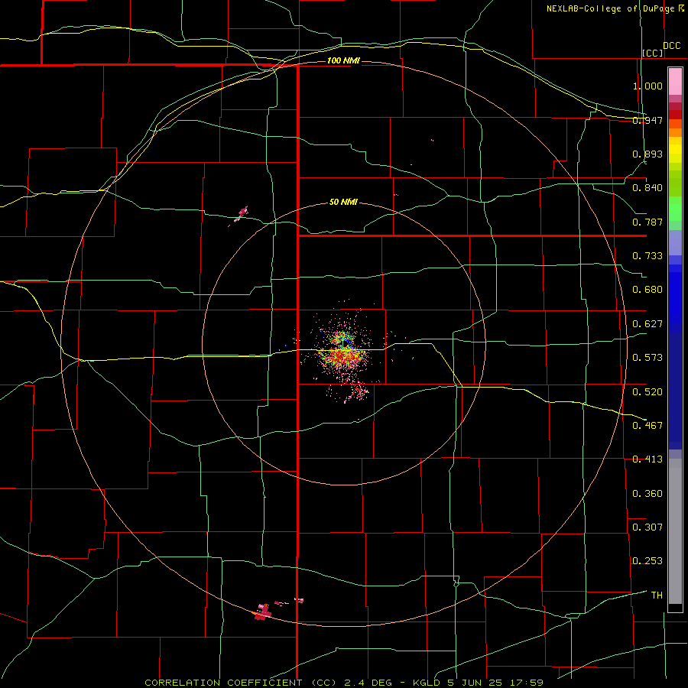Click the 0.627 color scale value
Screen dimensions: 688x688
(x=647, y=324)
